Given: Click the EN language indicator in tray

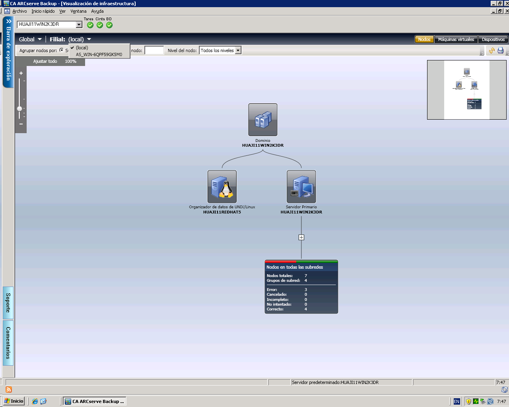Looking at the screenshot, I should (457, 401).
